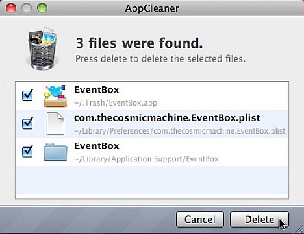304x234 pixels.
Task: Select the com.thecosmicmachine.EventBox.plist file name
Action: pos(167,118)
